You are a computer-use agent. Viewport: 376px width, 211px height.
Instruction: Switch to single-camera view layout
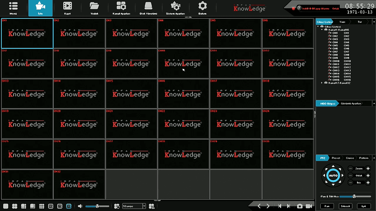pos(6,206)
